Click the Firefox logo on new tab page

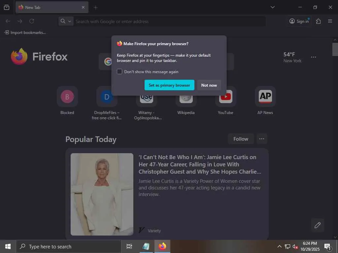coord(39,57)
